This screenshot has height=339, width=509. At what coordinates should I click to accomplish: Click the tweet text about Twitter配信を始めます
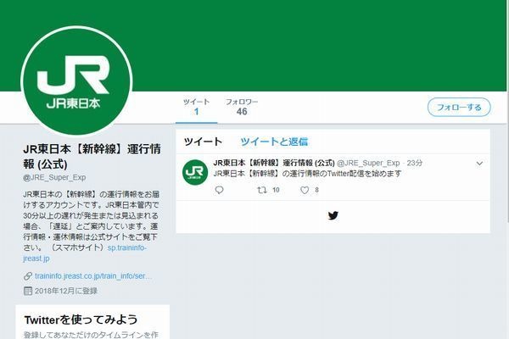click(307, 174)
